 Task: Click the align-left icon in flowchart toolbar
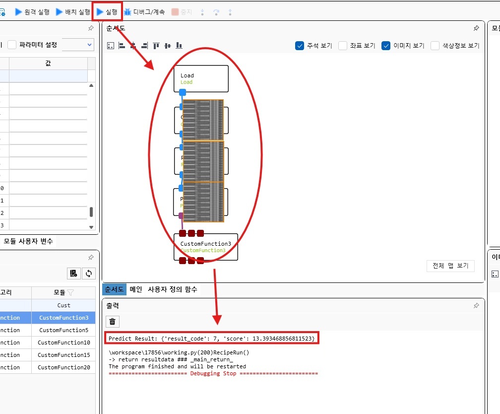point(122,46)
